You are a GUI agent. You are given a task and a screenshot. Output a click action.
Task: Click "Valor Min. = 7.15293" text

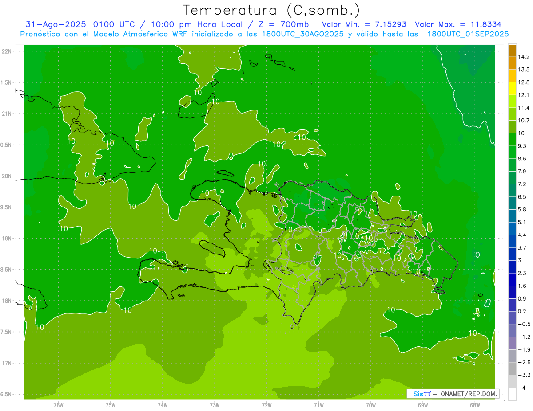point(364,24)
